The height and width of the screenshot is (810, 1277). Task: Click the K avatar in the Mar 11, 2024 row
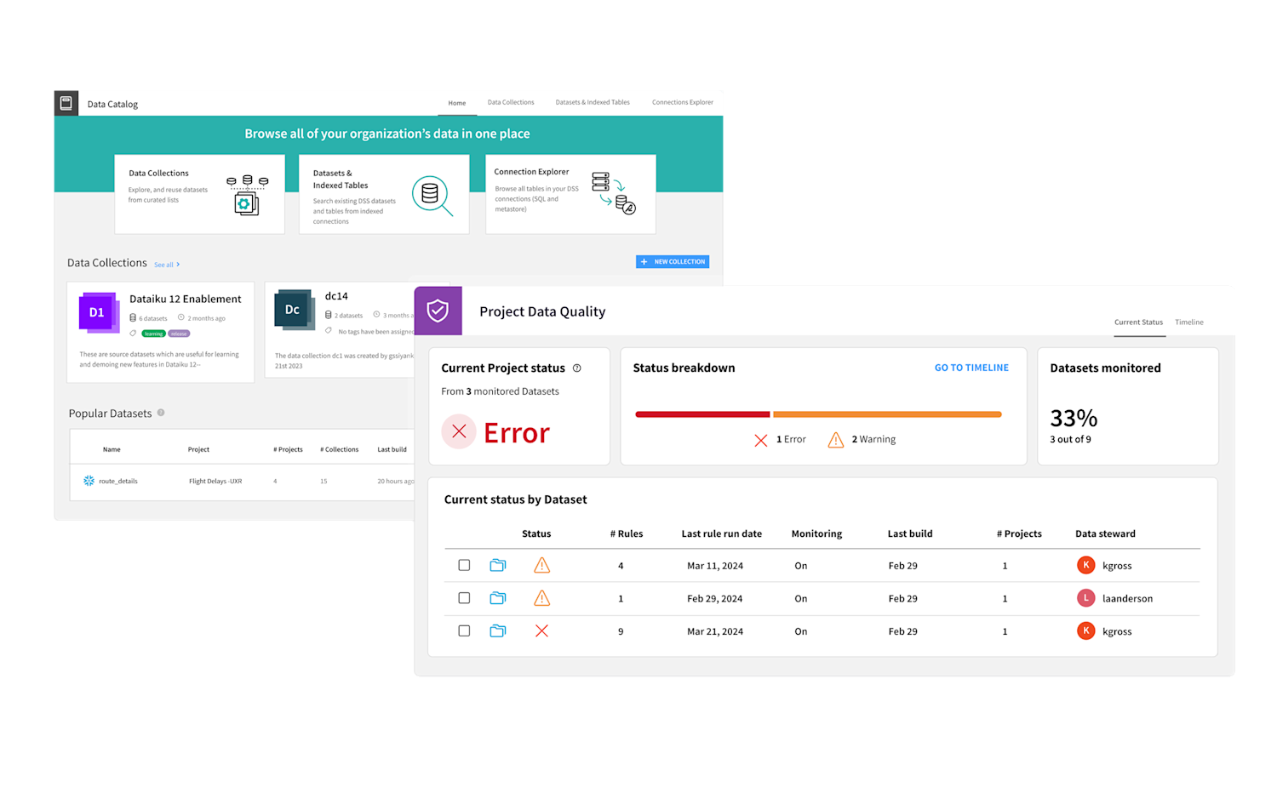[1085, 565]
